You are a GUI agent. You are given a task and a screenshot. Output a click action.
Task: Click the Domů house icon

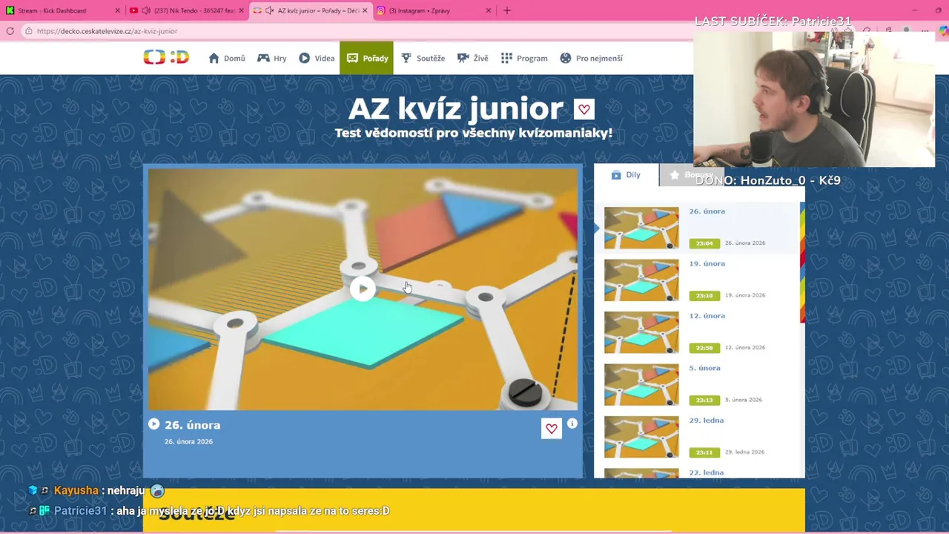(214, 58)
